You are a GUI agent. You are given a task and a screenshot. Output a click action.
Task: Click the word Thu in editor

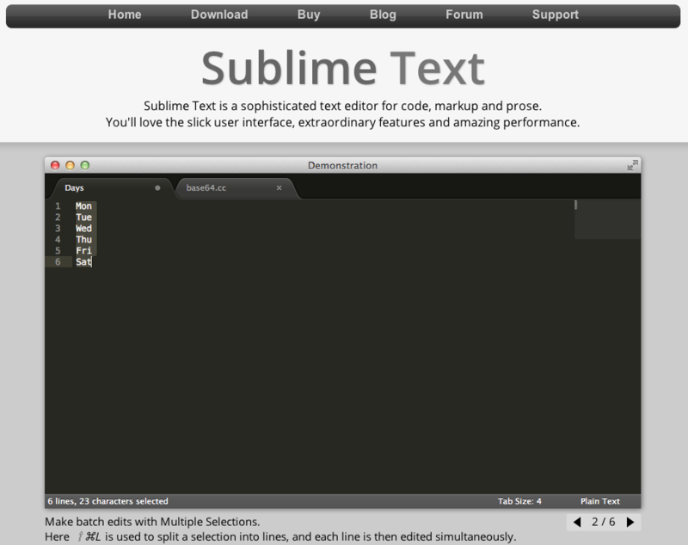point(83,239)
